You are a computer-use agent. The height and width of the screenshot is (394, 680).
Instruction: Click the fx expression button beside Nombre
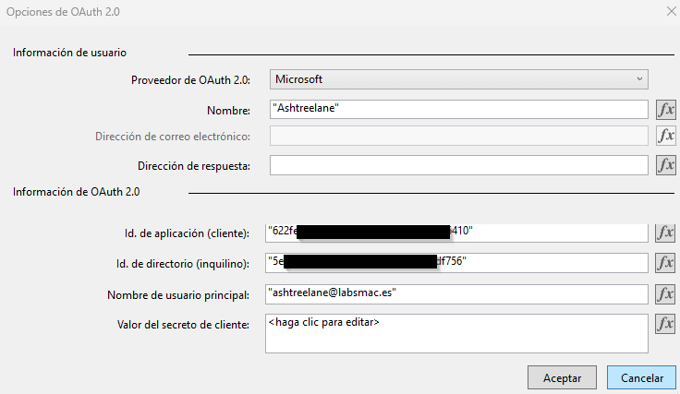pyautogui.click(x=665, y=109)
